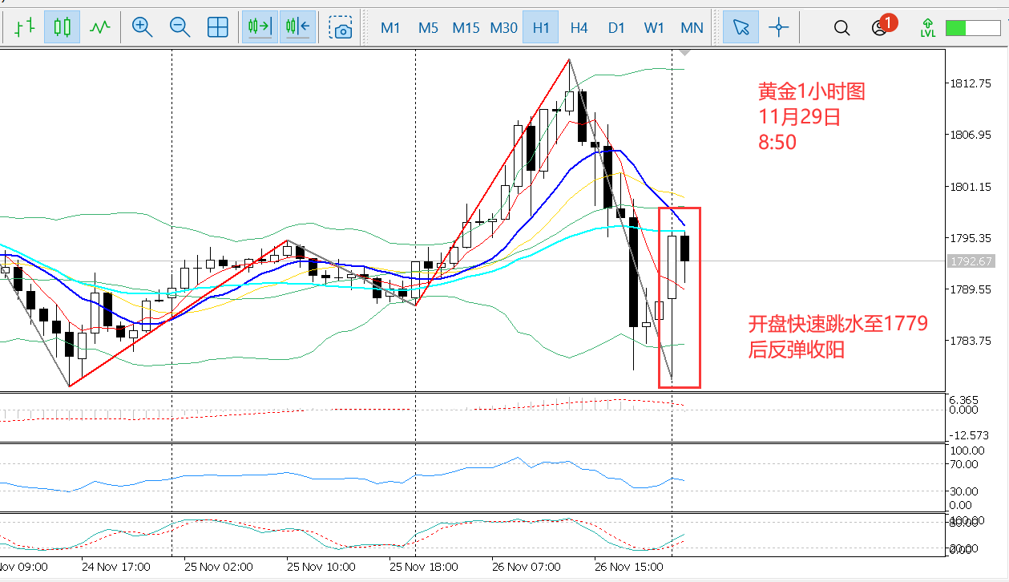Click the MACD scale value 6.365
Screen dimensions: 1009x582
(963, 399)
